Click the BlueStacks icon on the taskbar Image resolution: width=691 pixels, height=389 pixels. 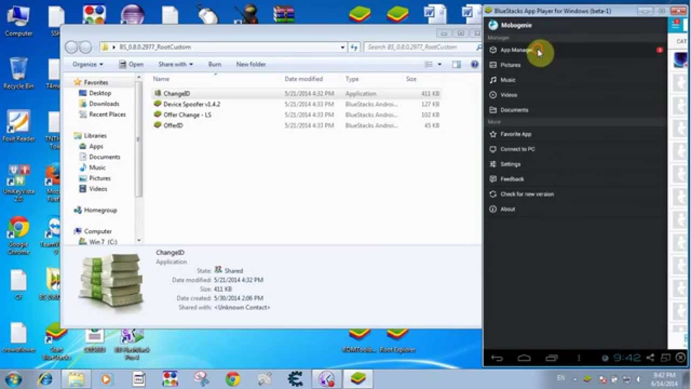click(x=357, y=378)
